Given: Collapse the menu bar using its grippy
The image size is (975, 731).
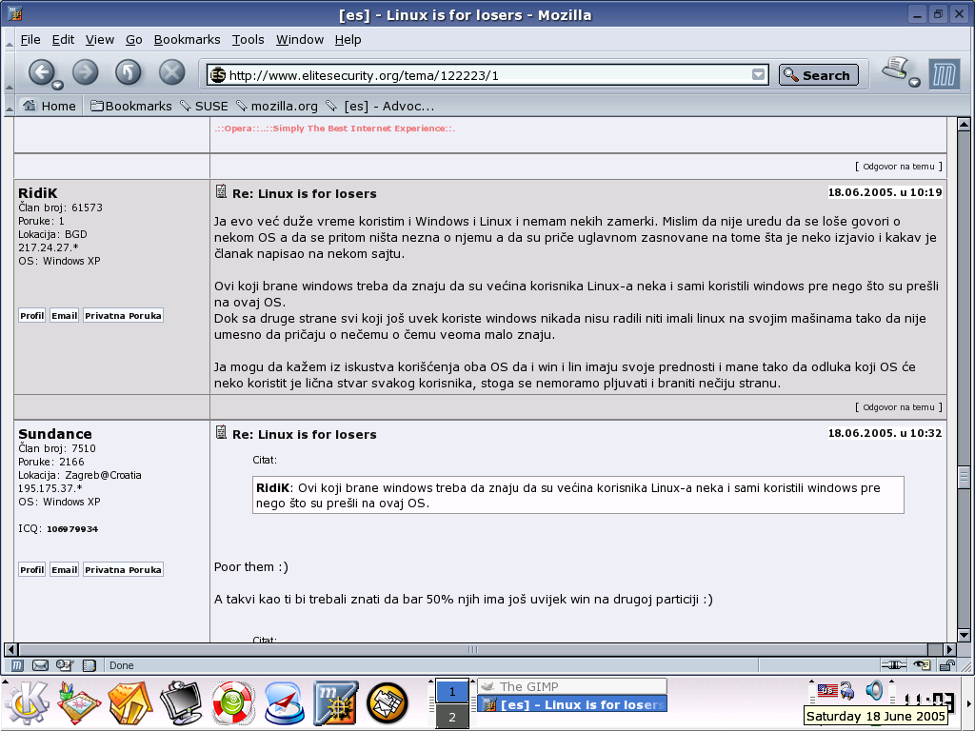Looking at the screenshot, I should point(9,40).
